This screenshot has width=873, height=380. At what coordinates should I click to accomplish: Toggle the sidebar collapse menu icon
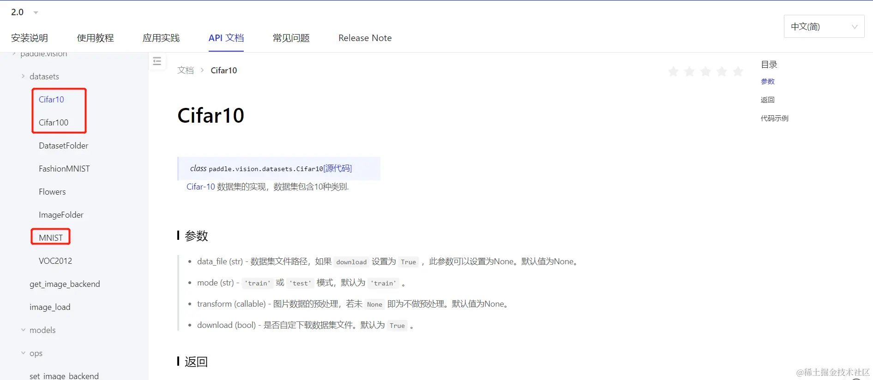(x=157, y=61)
